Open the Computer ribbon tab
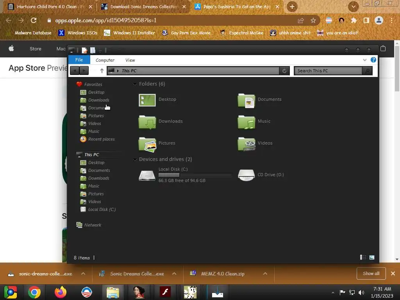Viewport: 400px width, 300px height. point(105,60)
